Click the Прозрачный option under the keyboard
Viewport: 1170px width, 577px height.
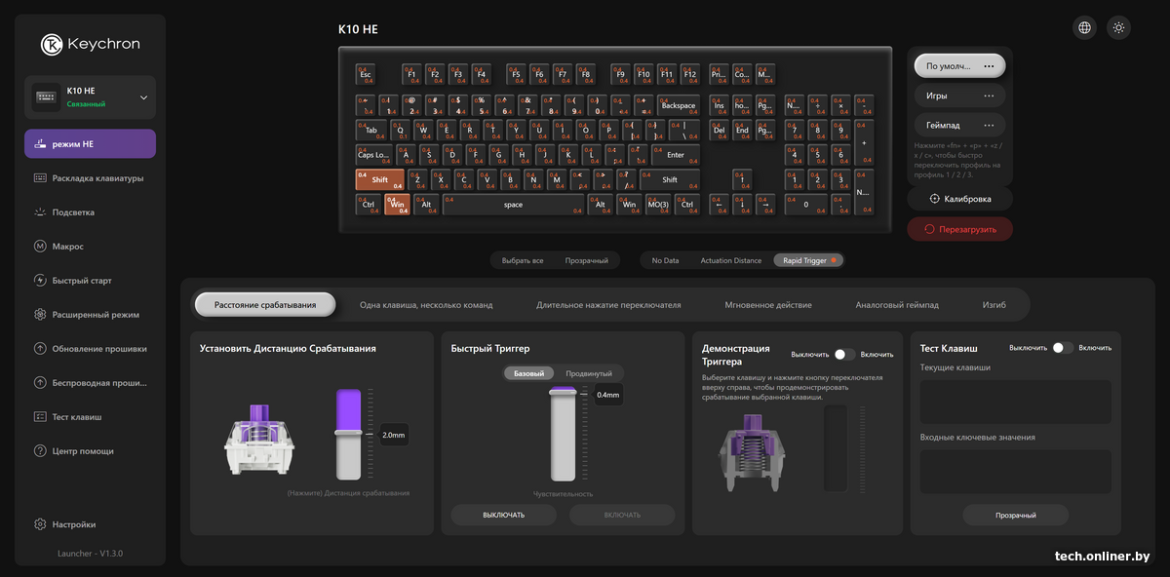[587, 260]
